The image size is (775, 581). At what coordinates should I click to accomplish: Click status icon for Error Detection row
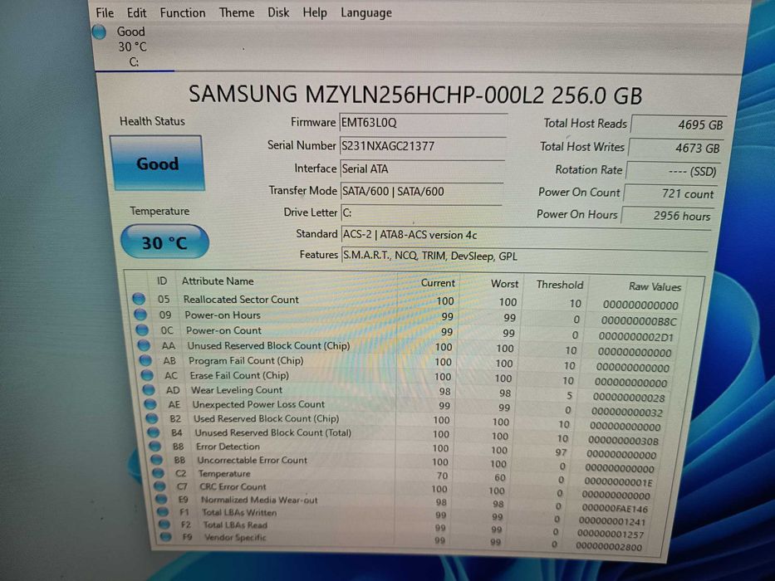click(155, 447)
